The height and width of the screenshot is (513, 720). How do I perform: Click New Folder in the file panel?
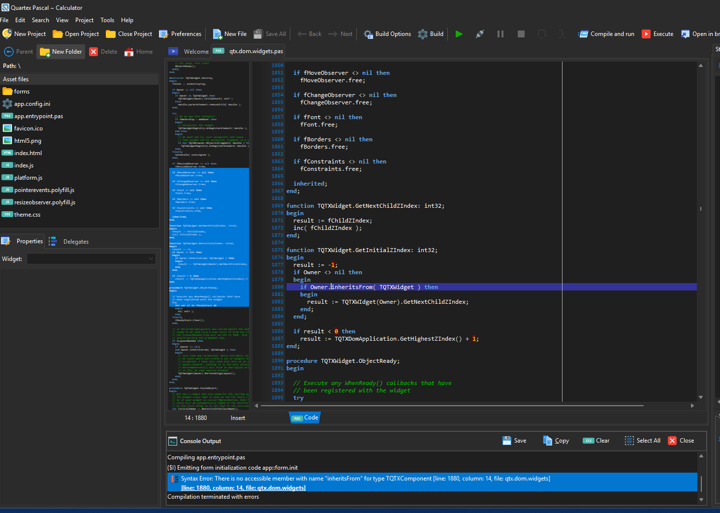pos(61,52)
